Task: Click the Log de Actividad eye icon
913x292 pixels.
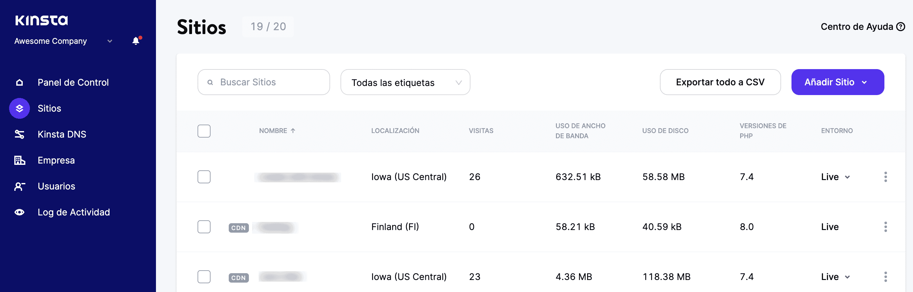Action: click(x=19, y=213)
